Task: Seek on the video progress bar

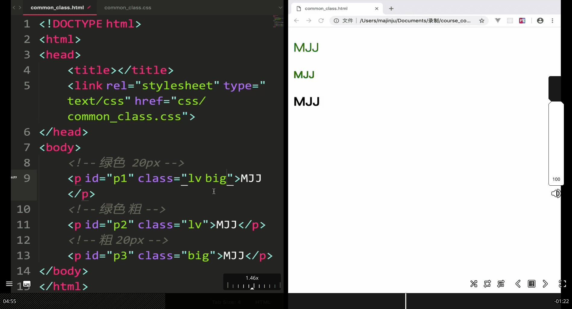Action: (286, 301)
